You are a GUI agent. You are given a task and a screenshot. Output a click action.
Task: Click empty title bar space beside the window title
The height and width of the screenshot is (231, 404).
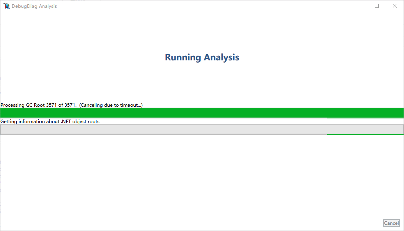(x=195, y=6)
